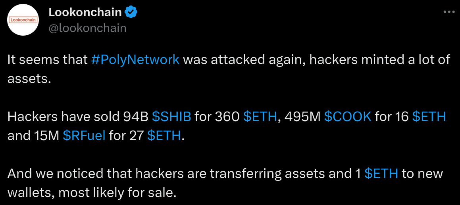Click the Lookonchain display name
The width and height of the screenshot is (460, 205).
pos(85,12)
